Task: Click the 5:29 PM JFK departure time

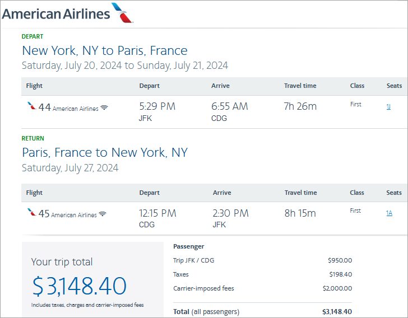Action: [x=157, y=106]
